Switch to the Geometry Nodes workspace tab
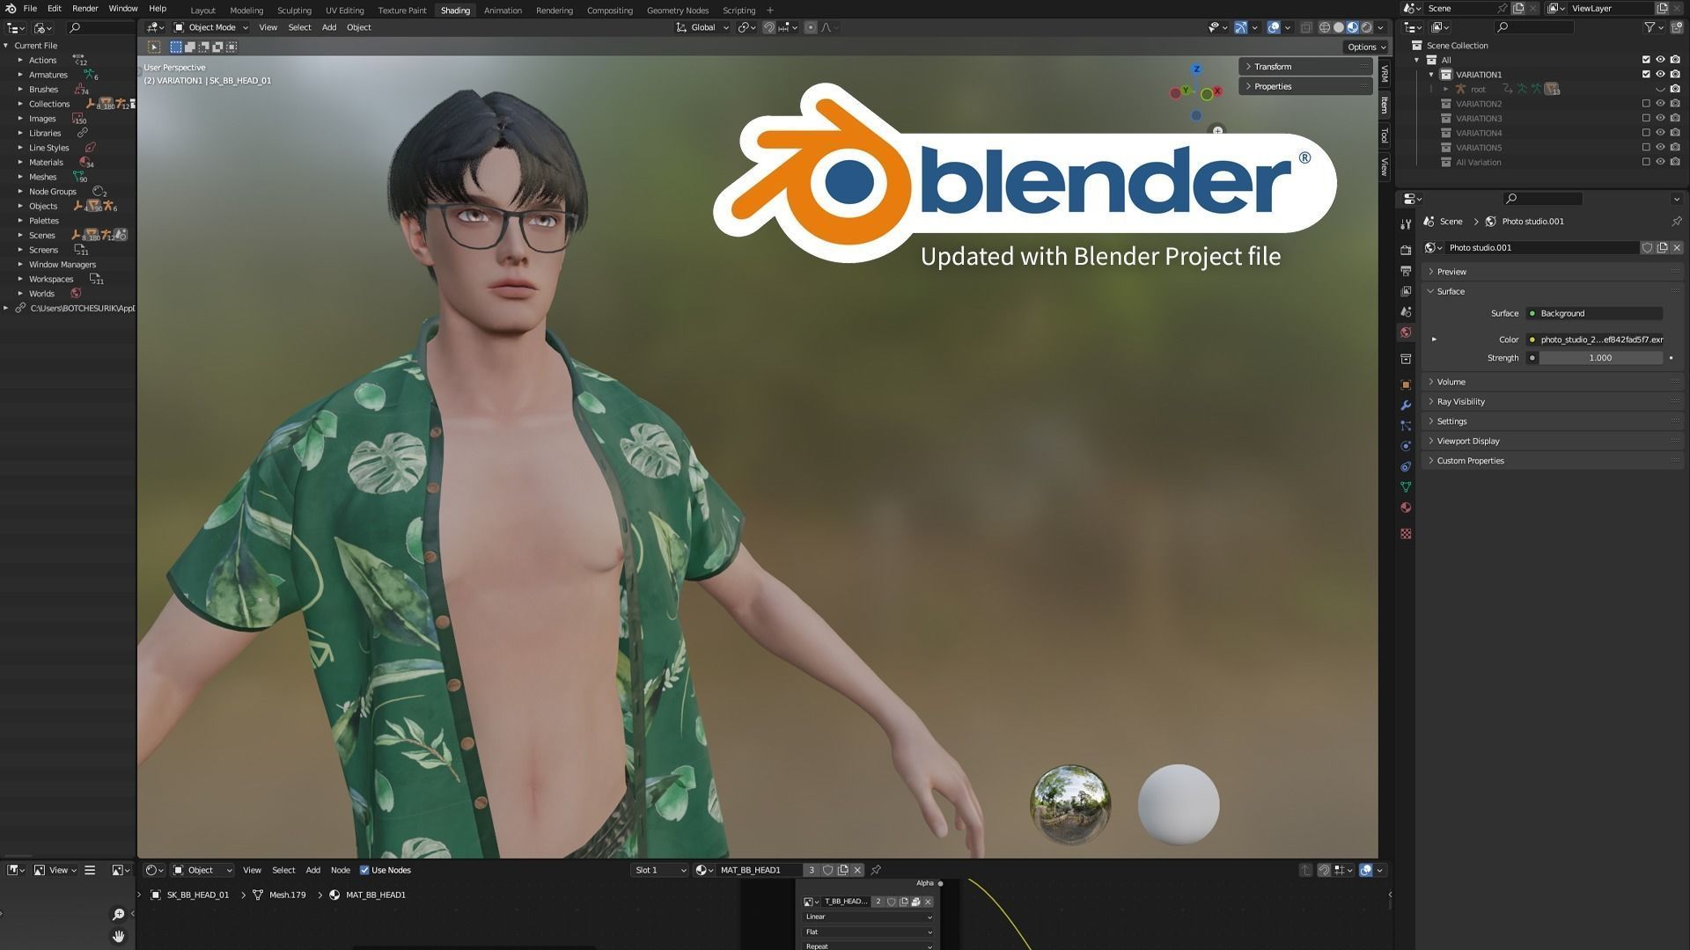The height and width of the screenshot is (950, 1690). pos(678,11)
